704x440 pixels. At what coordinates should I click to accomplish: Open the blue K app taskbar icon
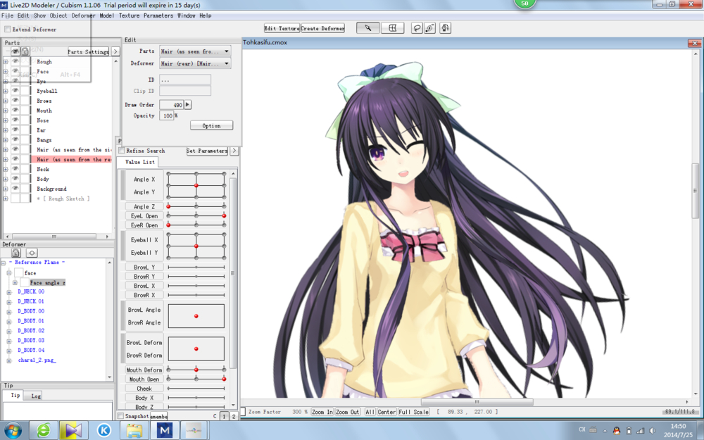click(104, 430)
